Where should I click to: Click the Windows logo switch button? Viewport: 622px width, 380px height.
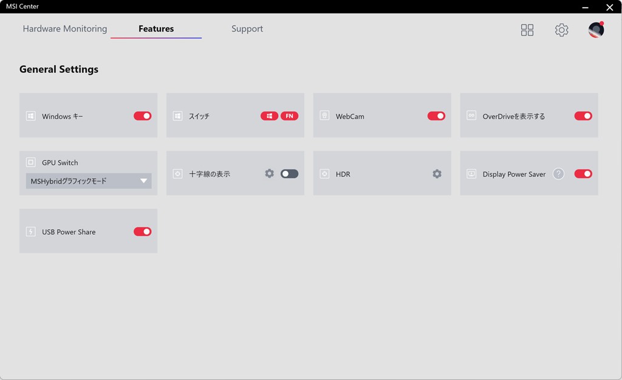point(269,116)
